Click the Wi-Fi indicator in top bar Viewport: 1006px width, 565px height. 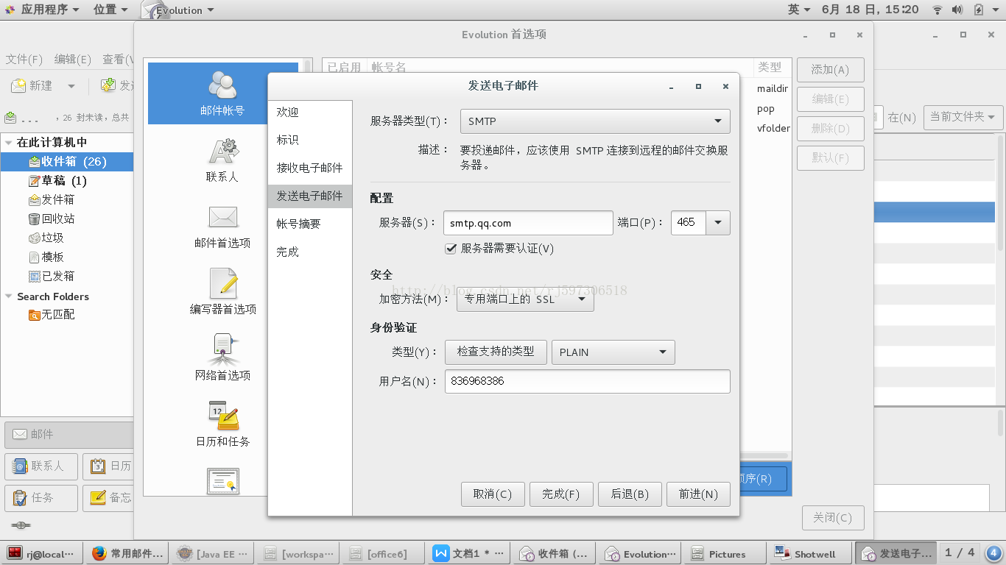pos(938,10)
